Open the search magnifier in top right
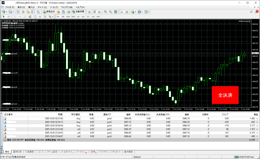Image resolution: width=260 pixels, height=159 pixels. click(x=251, y=12)
